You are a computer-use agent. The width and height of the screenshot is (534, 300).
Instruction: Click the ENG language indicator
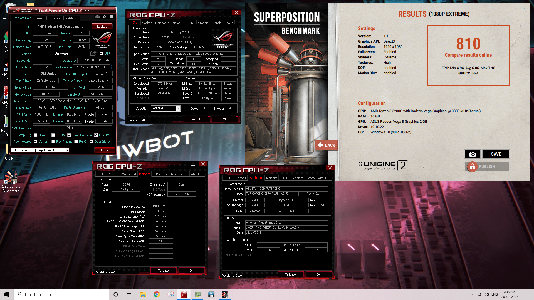[495, 294]
